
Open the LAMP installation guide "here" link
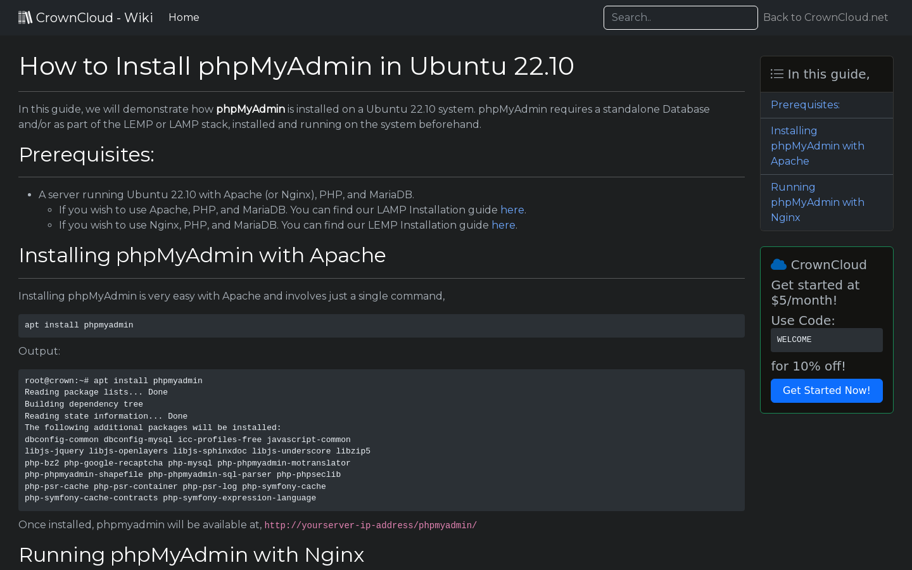(512, 210)
